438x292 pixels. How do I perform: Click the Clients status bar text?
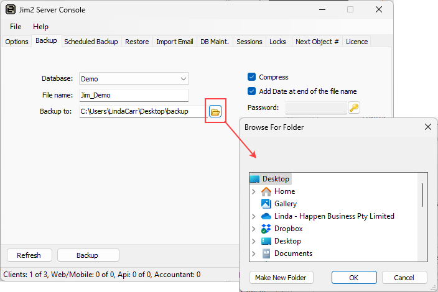click(101, 275)
